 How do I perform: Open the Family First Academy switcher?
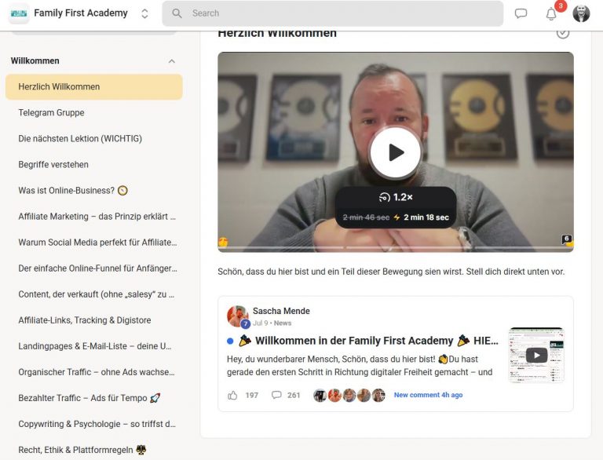[144, 13]
